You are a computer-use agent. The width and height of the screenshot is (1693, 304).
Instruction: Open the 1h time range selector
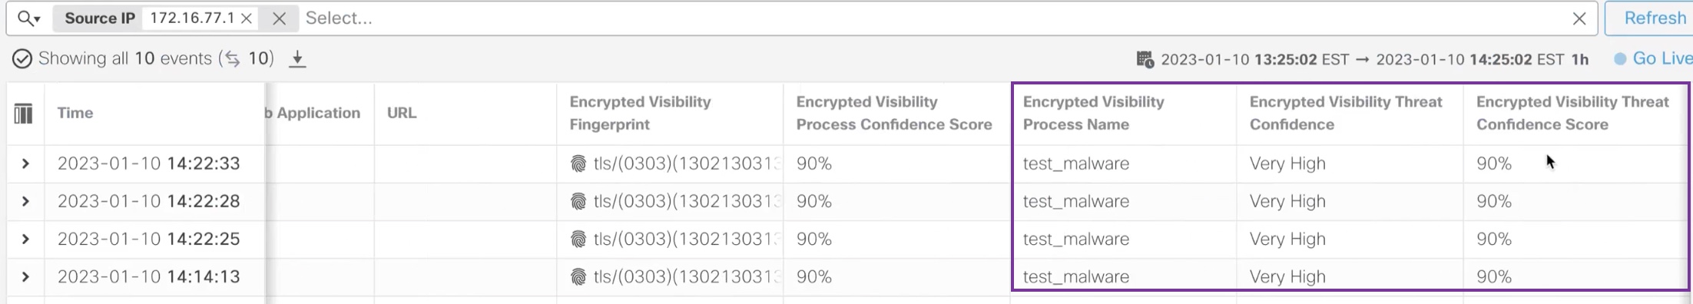point(1579,59)
